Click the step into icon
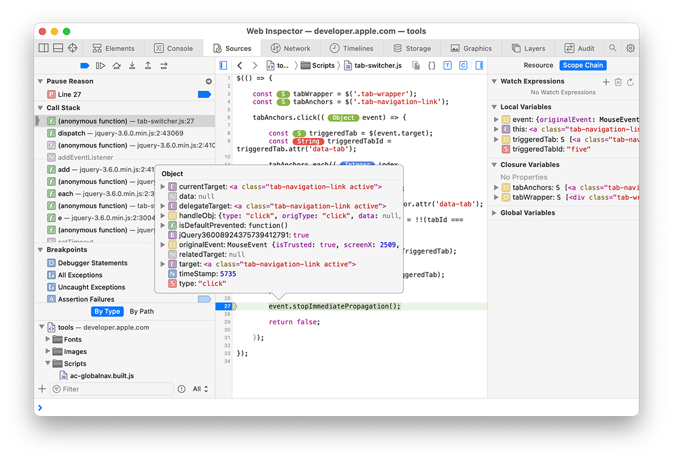This screenshot has width=673, height=461. [x=132, y=66]
